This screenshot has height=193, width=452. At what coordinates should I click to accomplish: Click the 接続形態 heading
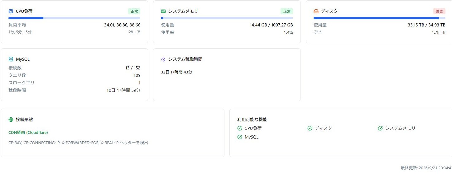[x=24, y=120]
